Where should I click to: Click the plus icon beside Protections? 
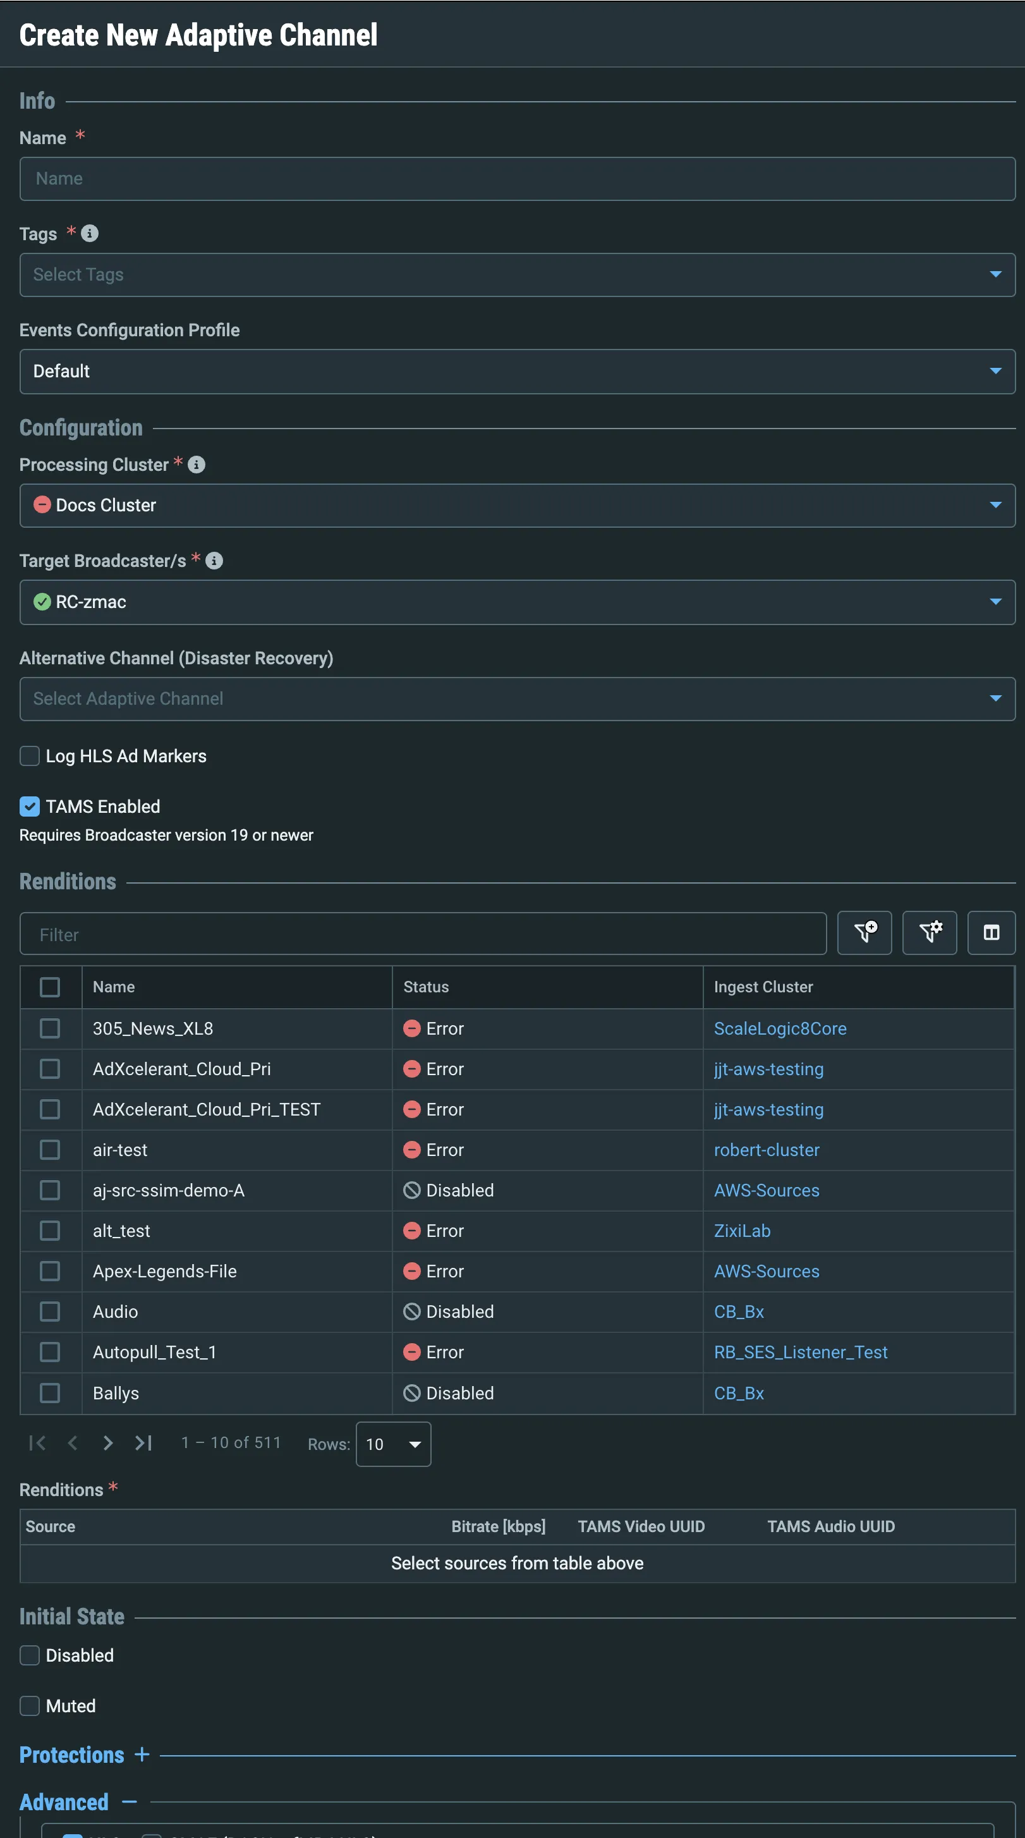[x=142, y=1754]
